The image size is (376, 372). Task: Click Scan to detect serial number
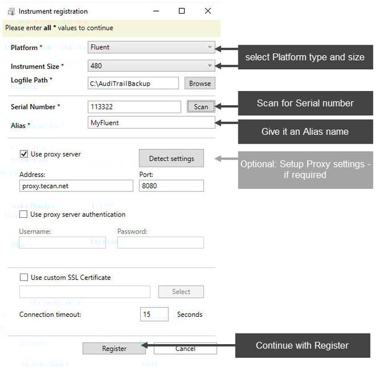(201, 106)
